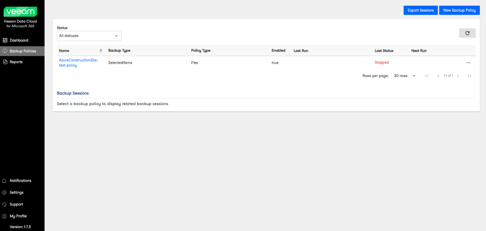Click the Backup Policies cloud icon
This screenshot has width=486, height=231.
(5, 51)
